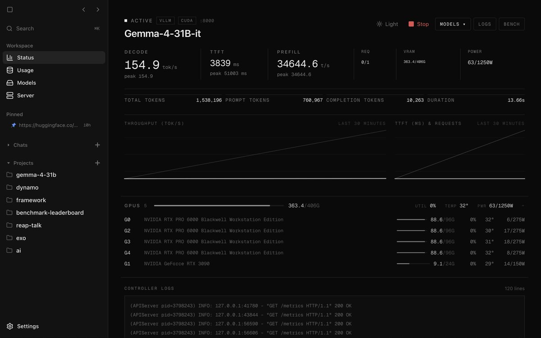541x338 pixels.
Task: Open the Server page
Action: [54, 96]
